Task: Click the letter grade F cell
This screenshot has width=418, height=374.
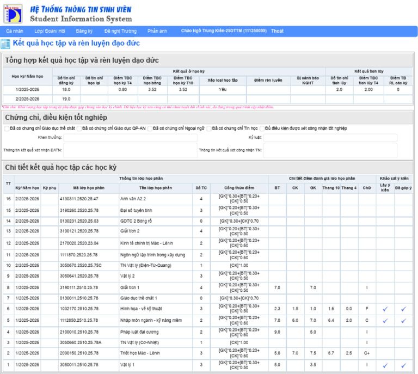Action: pos(367,309)
